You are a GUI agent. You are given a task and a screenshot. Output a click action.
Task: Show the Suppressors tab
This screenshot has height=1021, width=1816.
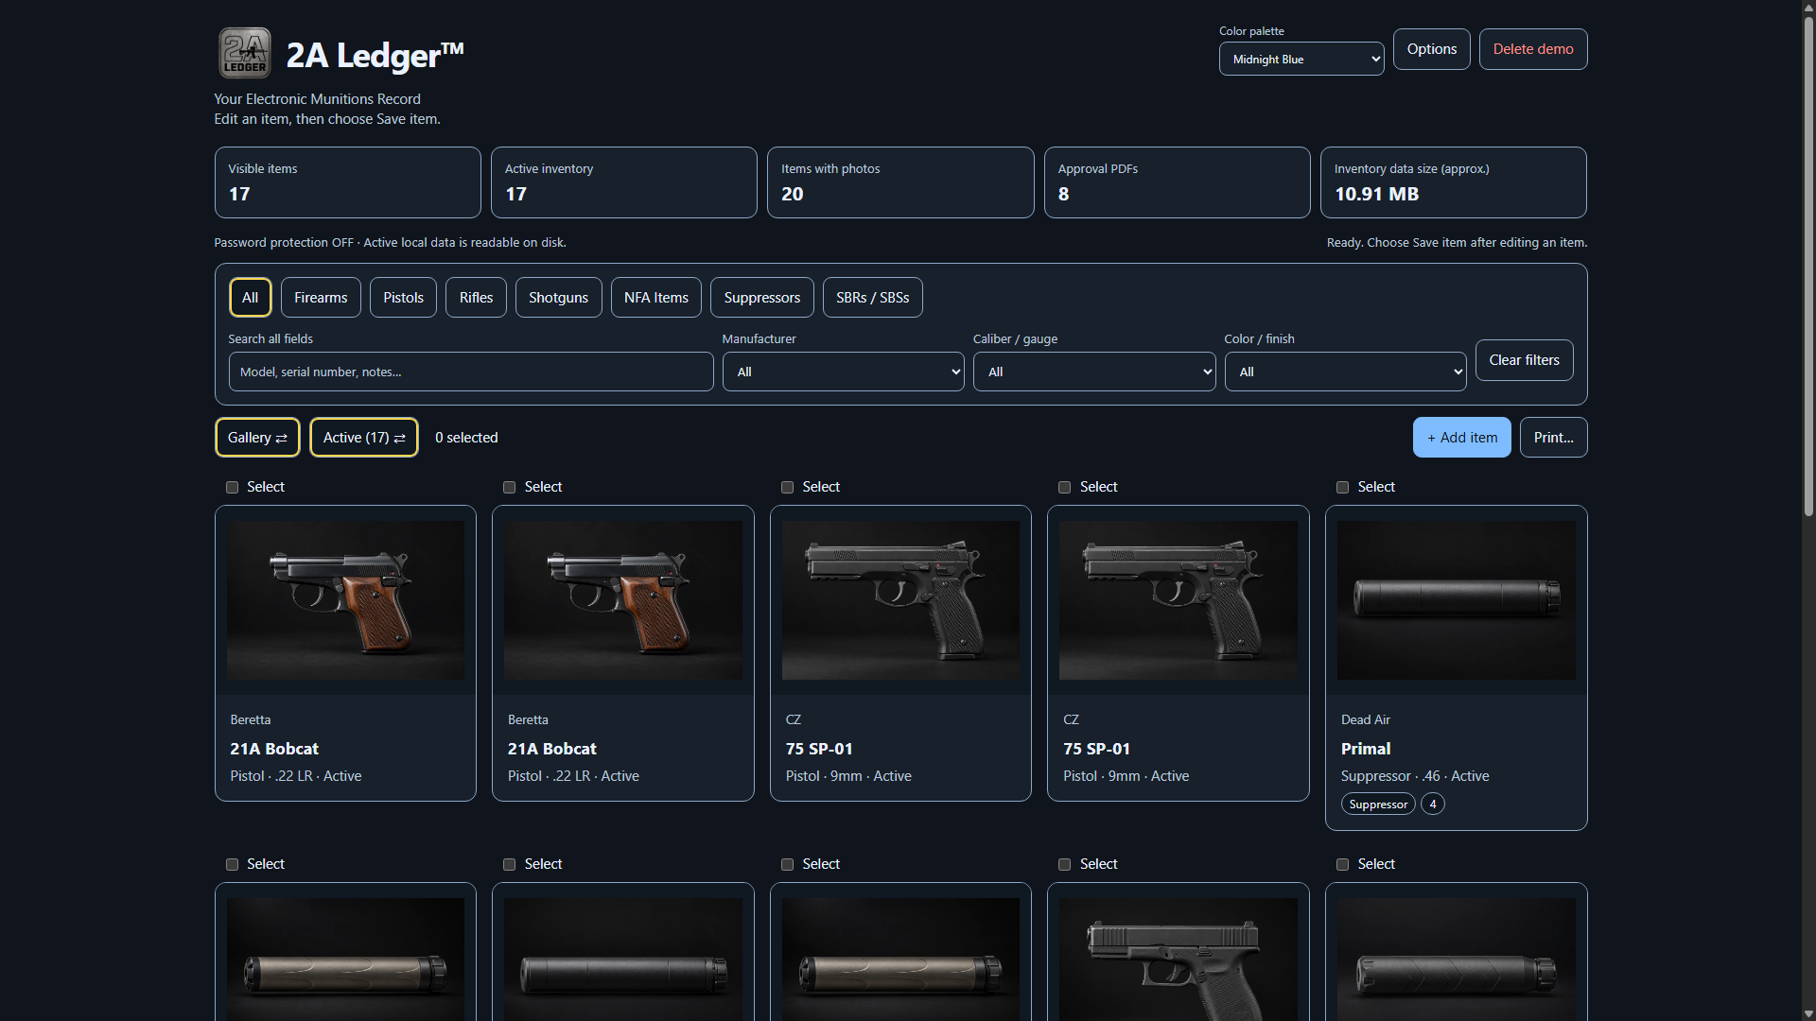761,298
